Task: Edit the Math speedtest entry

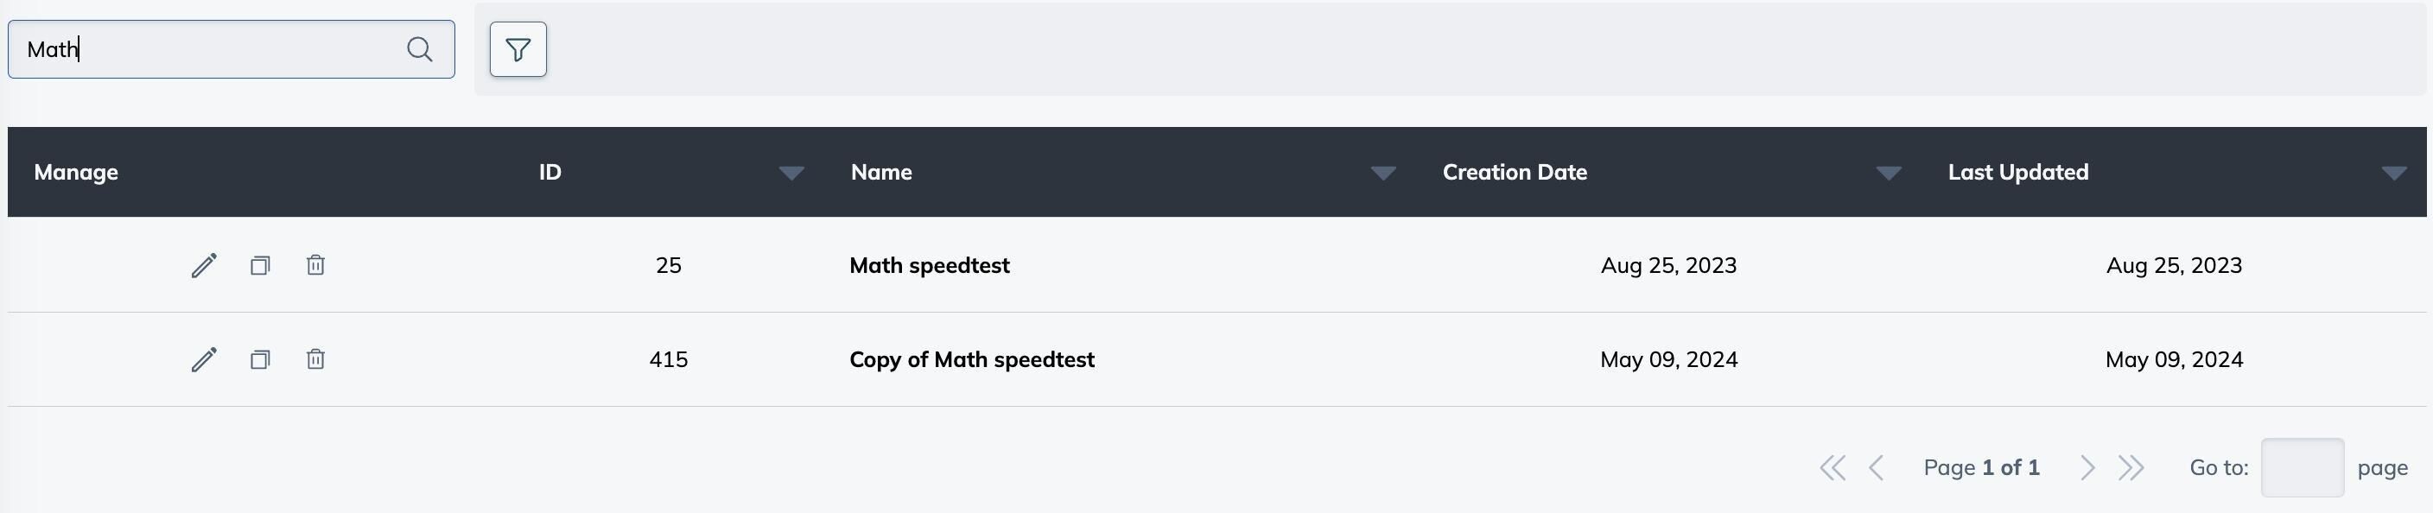Action: click(x=204, y=265)
